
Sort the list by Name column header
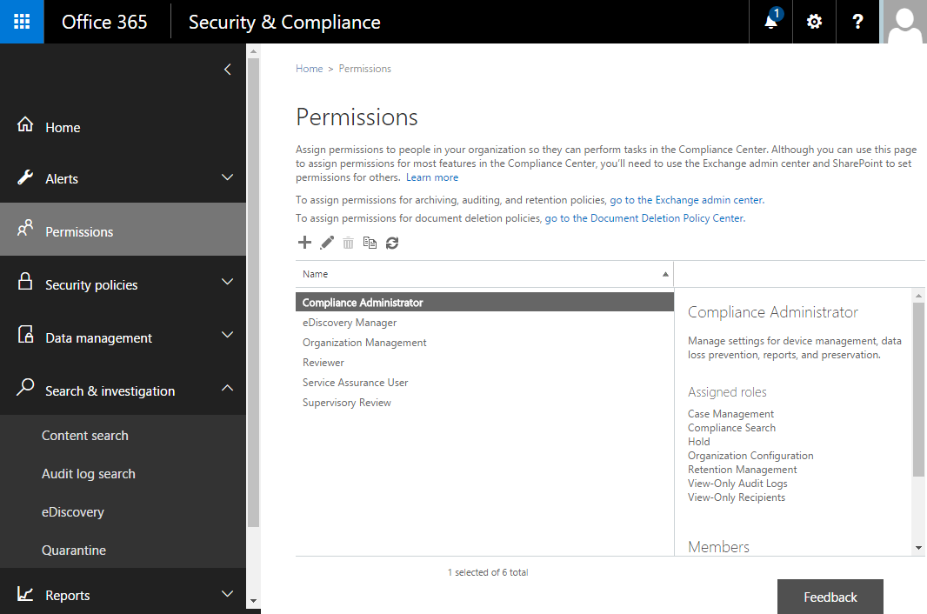pos(484,274)
